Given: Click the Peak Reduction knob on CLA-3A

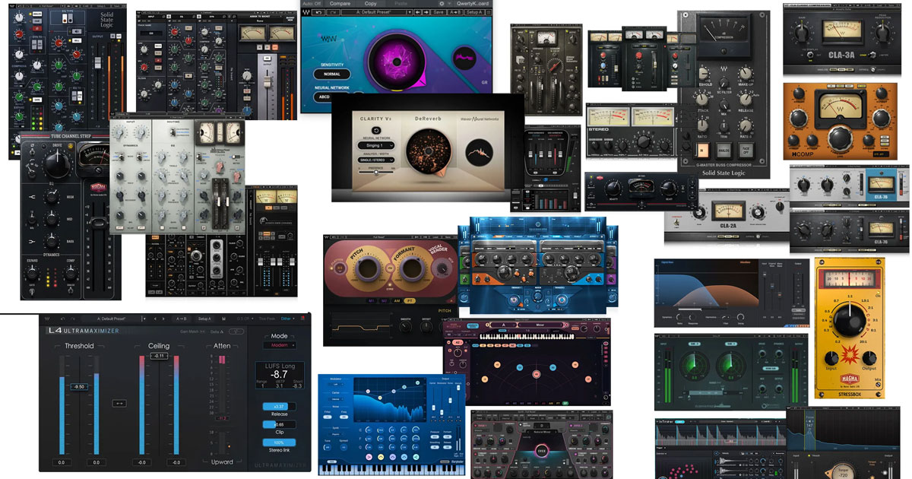Looking at the screenshot, I should click(x=882, y=33).
